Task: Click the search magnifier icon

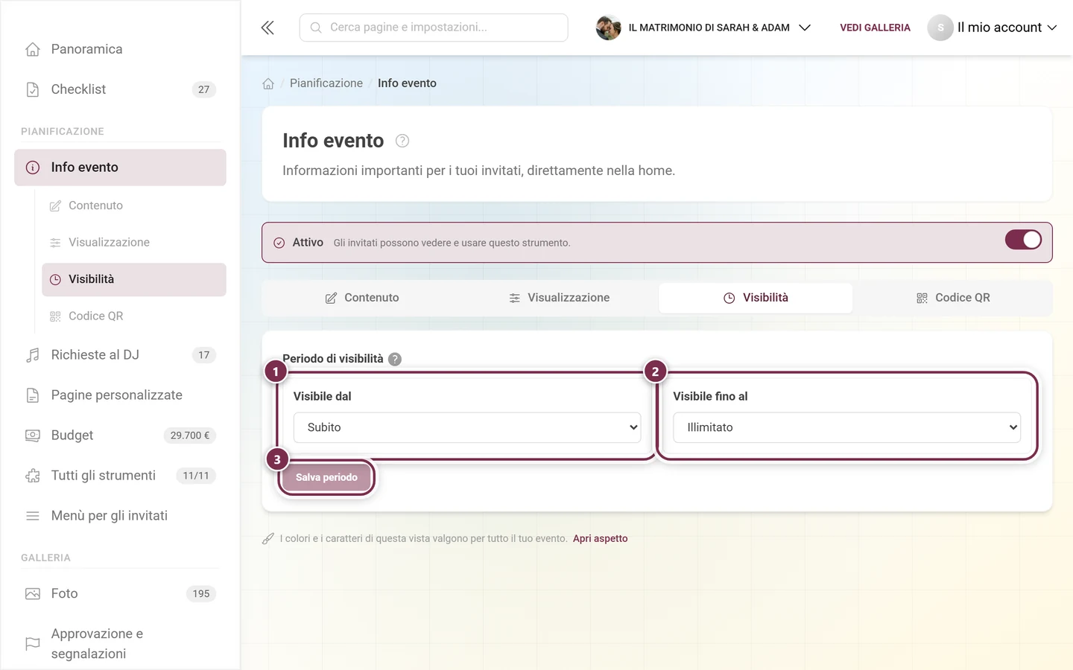Action: coord(316,28)
